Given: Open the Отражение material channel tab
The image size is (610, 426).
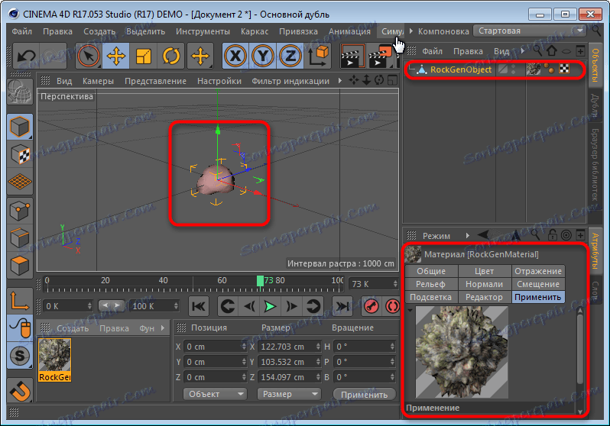Looking at the screenshot, I should pyautogui.click(x=538, y=271).
